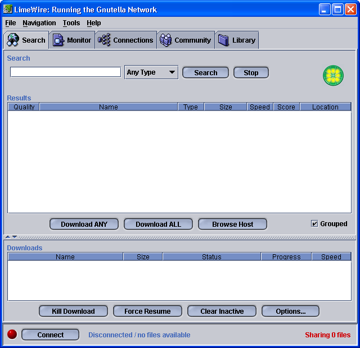Screen dimensions: 360x348
Task: Click the Search tab globe icon
Action: 13,40
